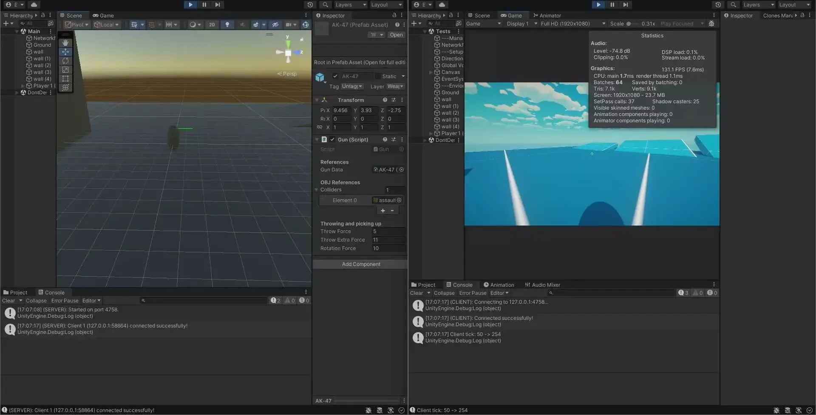
Task: Open the Audio Mixer tab
Action: (x=542, y=285)
